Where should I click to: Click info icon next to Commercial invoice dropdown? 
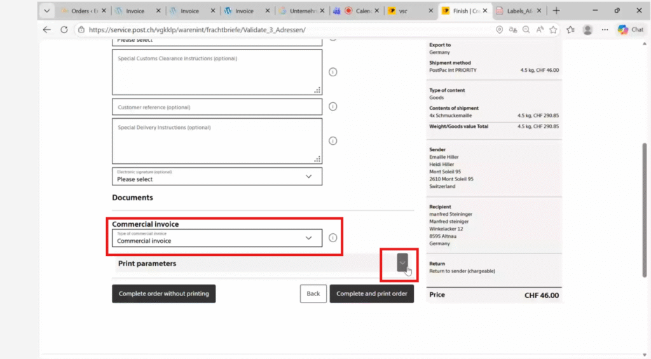coord(332,238)
